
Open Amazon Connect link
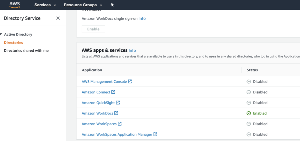[x=96, y=92]
